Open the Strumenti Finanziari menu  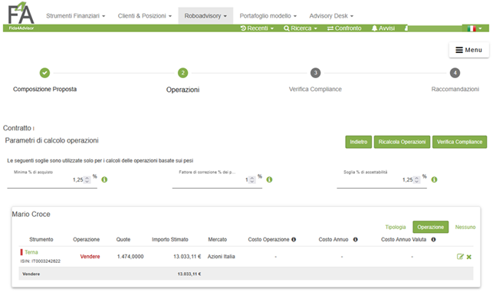pyautogui.click(x=75, y=16)
